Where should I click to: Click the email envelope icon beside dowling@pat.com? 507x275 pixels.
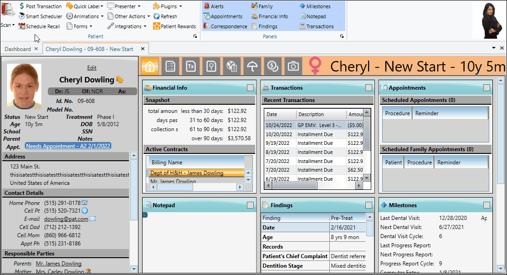(x=92, y=219)
